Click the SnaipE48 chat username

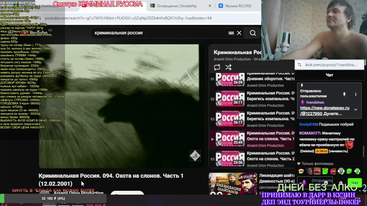(x=308, y=124)
